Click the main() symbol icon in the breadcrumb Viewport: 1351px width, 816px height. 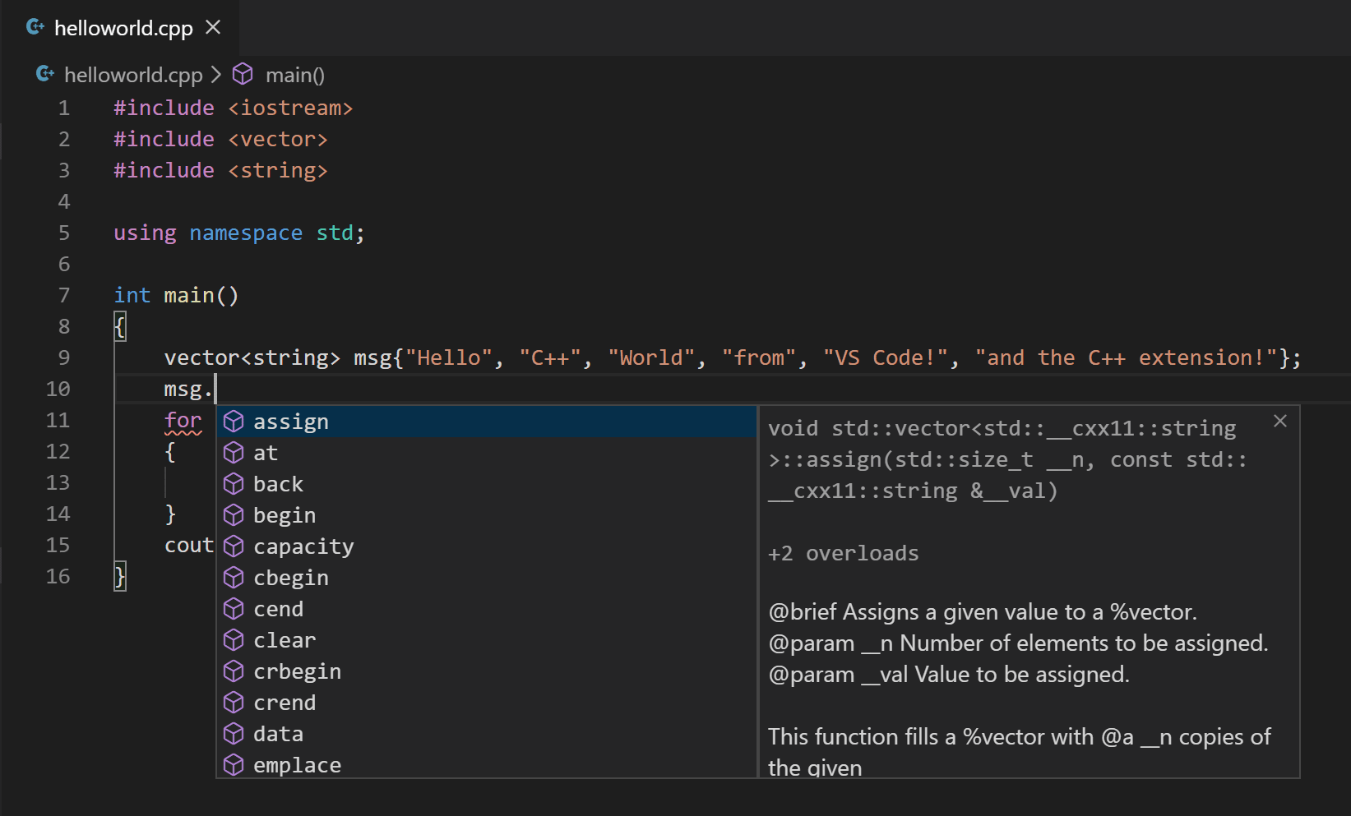[x=243, y=74]
